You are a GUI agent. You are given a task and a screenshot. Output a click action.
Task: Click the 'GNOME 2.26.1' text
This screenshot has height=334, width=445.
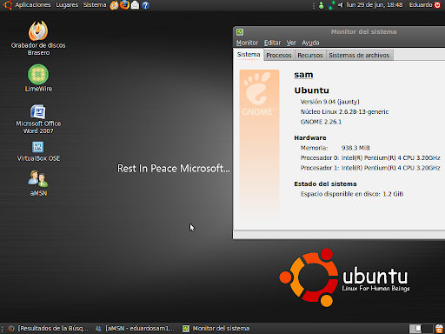[321, 122]
